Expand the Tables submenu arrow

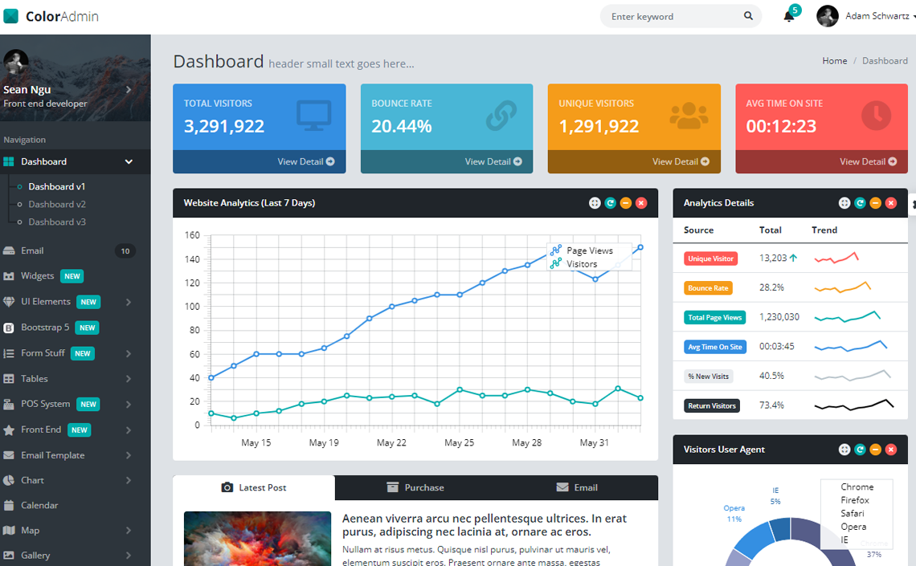(129, 379)
